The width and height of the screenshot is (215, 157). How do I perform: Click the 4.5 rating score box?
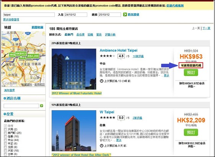(121, 56)
